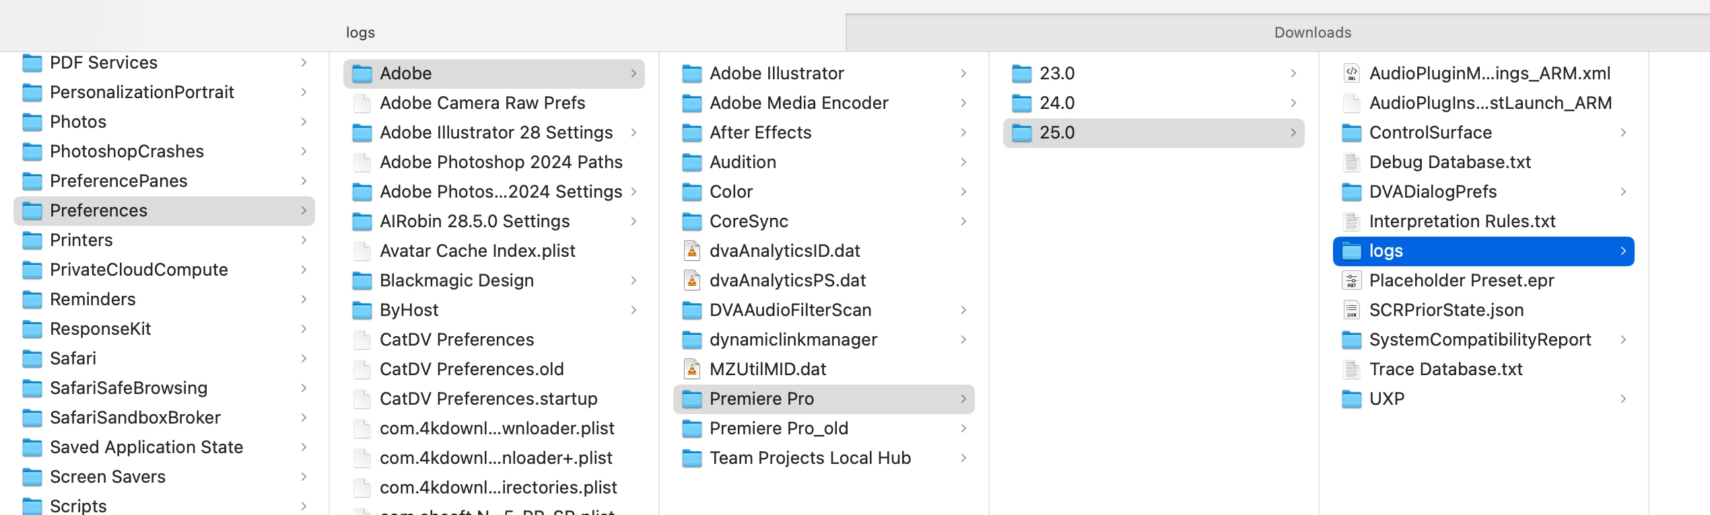The height and width of the screenshot is (515, 1710).
Task: Click the AudioPlugIns...stLaunch_ARM file icon
Action: (x=1352, y=103)
